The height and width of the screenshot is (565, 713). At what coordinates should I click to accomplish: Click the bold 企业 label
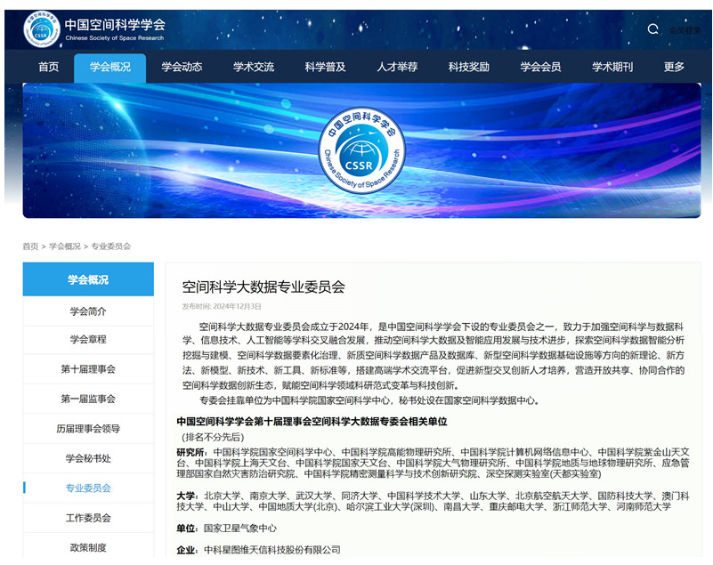pos(185,550)
